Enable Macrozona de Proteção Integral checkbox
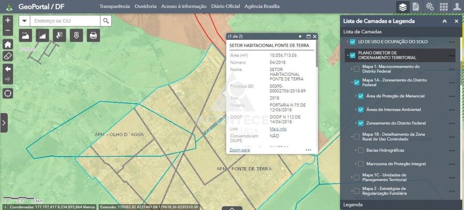 (360, 164)
